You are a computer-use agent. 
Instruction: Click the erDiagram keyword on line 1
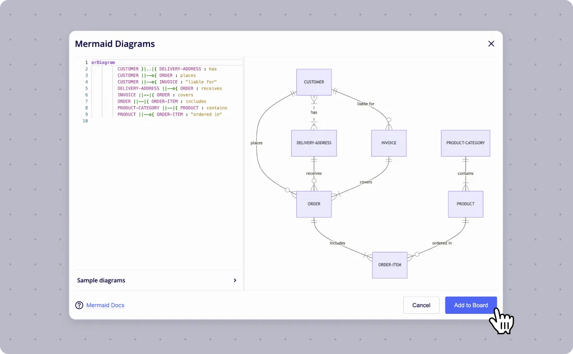point(103,62)
